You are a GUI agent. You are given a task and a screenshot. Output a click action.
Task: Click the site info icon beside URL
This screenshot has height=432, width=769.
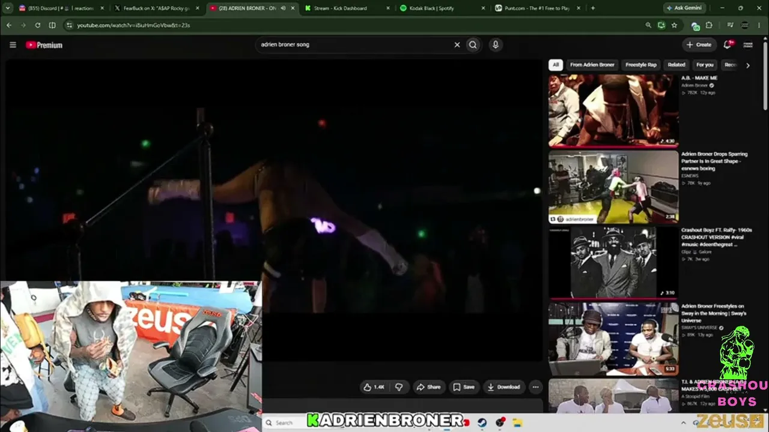[x=69, y=25]
